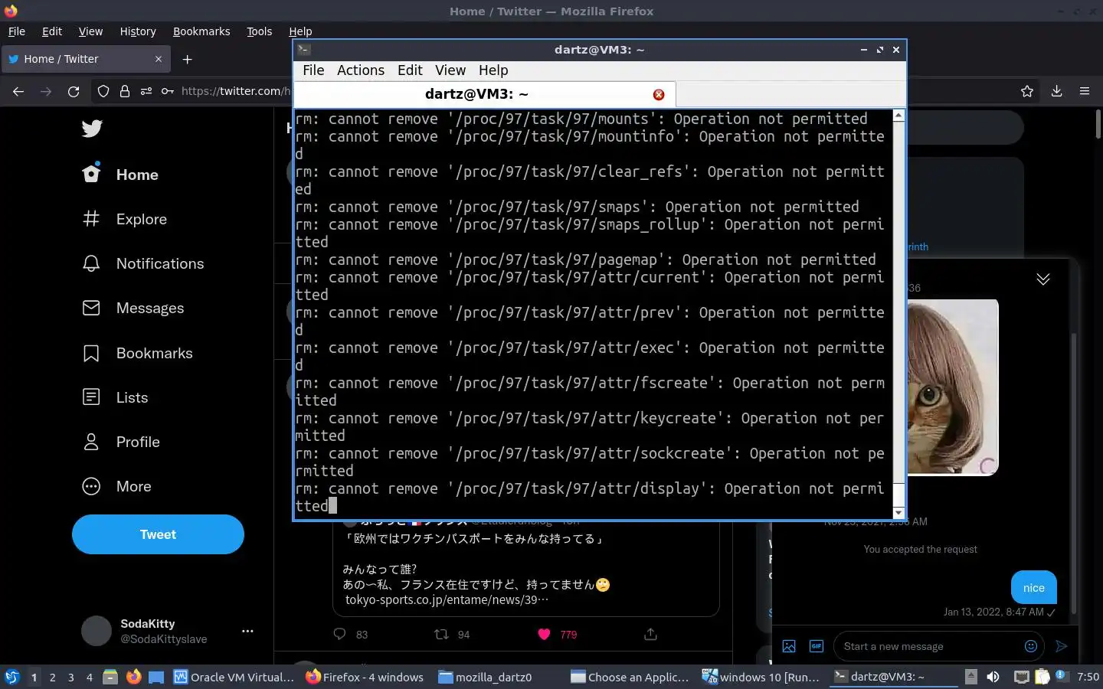The height and width of the screenshot is (689, 1103).
Task: Unlike the tweet with 779 likes
Action: tap(544, 634)
